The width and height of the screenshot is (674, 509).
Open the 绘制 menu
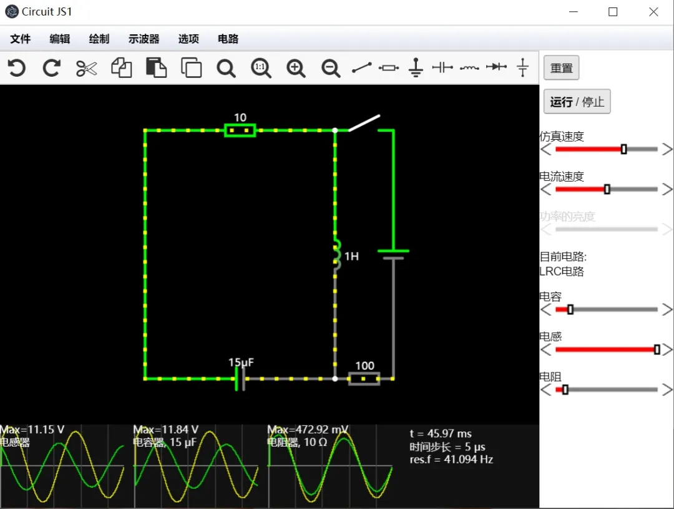(99, 39)
